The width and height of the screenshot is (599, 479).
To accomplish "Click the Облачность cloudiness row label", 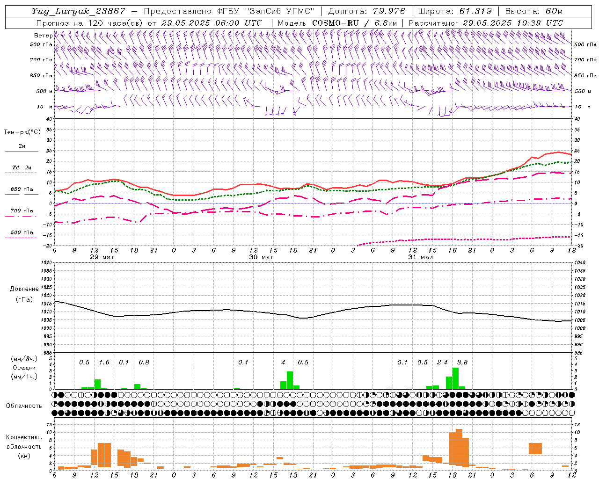I will tap(24, 406).
